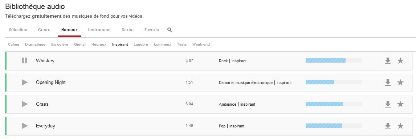The image size is (416, 139).
Task: Choose the Week-end mood filter
Action: pyautogui.click(x=201, y=45)
